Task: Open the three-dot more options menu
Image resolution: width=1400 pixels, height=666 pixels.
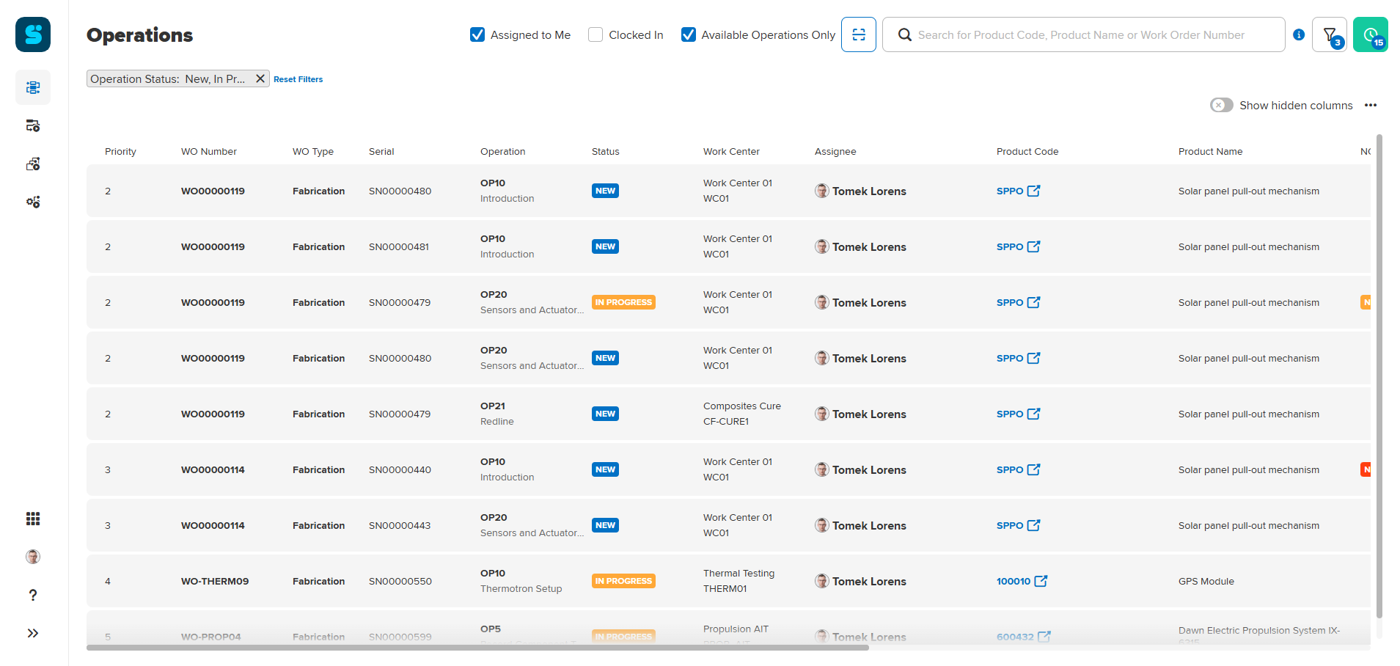Action: [x=1370, y=105]
